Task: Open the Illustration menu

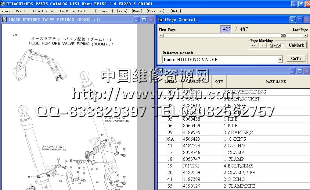Action: click(44, 11)
